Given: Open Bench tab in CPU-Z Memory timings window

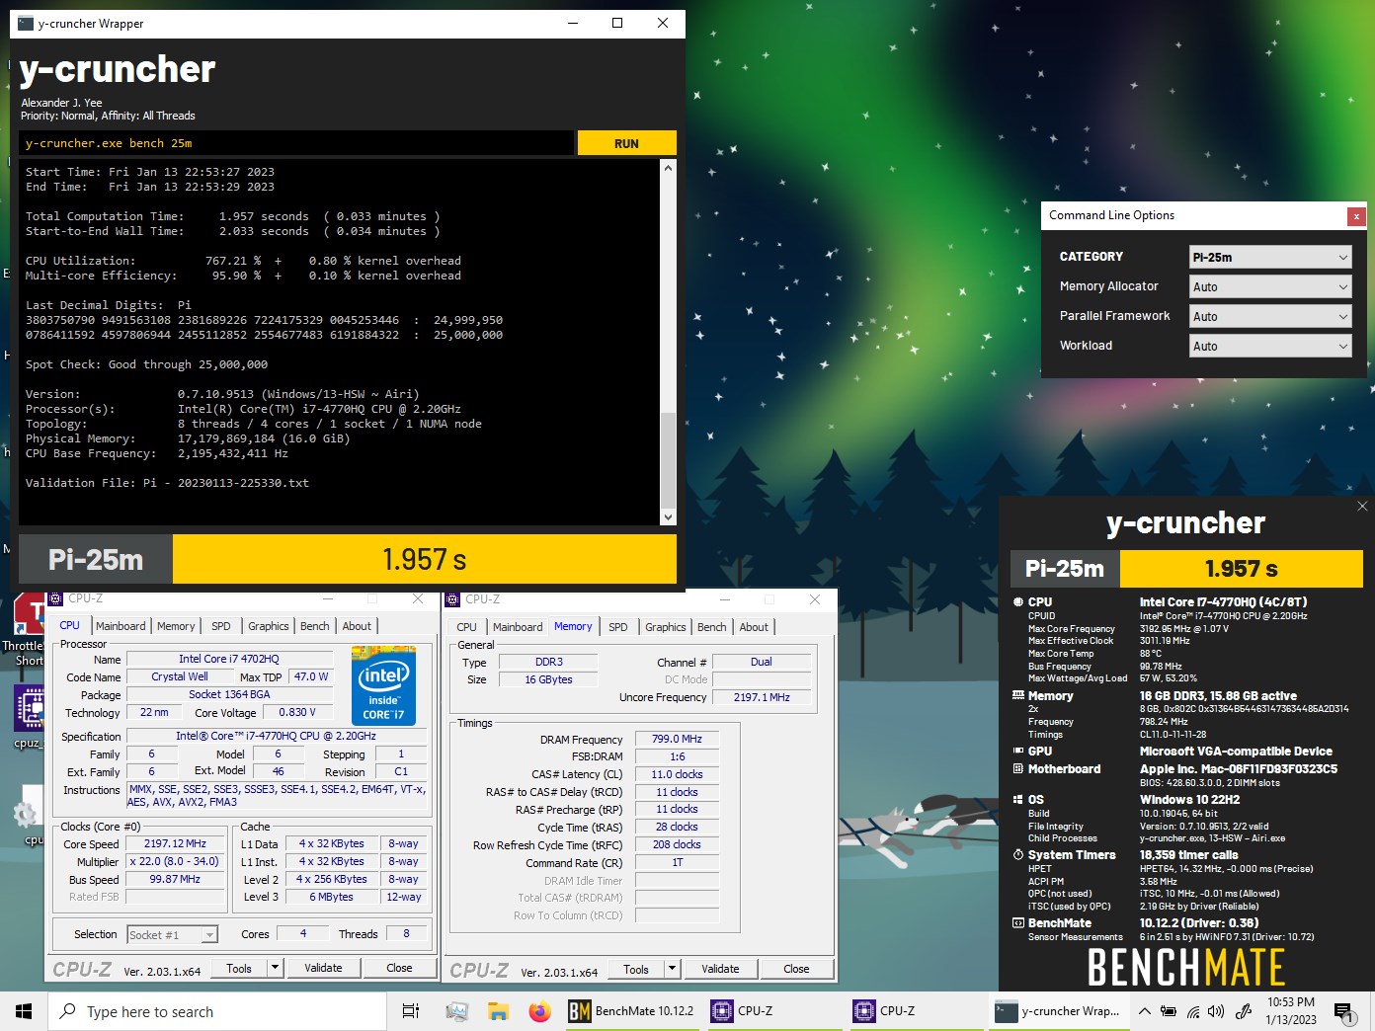Looking at the screenshot, I should (711, 627).
